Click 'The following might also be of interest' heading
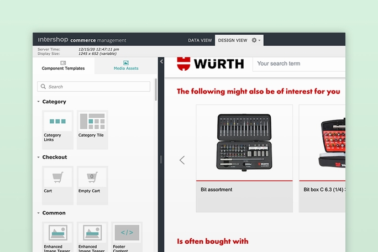Screen dimensions: 378x252 pos(259,91)
